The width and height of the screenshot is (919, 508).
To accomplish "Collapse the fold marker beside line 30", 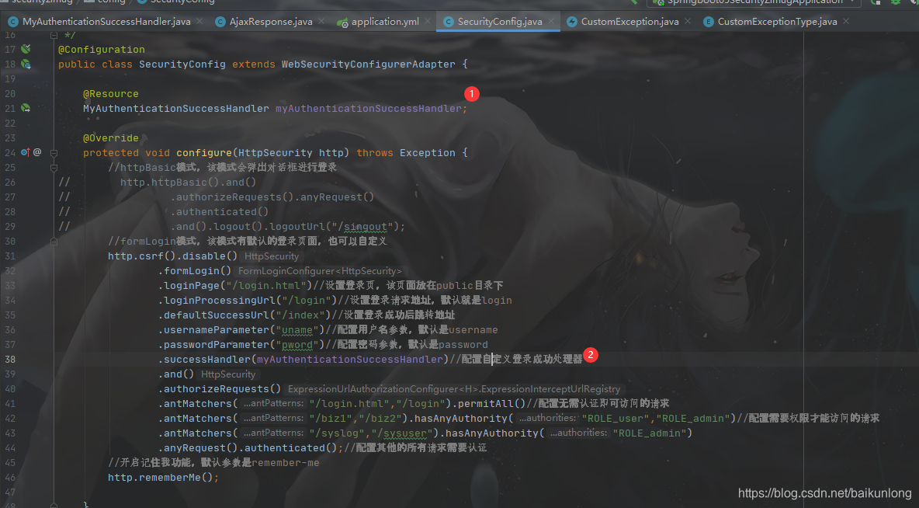I will [x=54, y=241].
